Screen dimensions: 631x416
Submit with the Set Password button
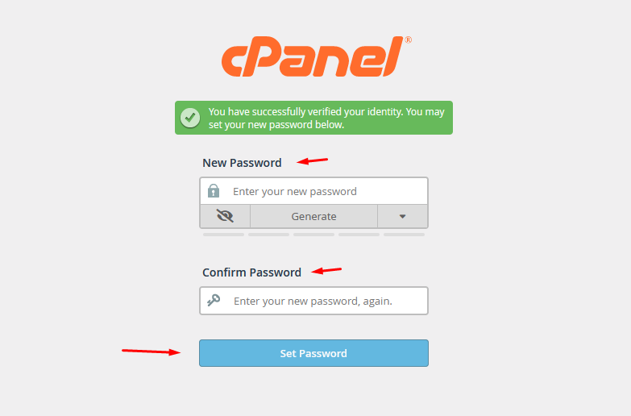pos(314,353)
